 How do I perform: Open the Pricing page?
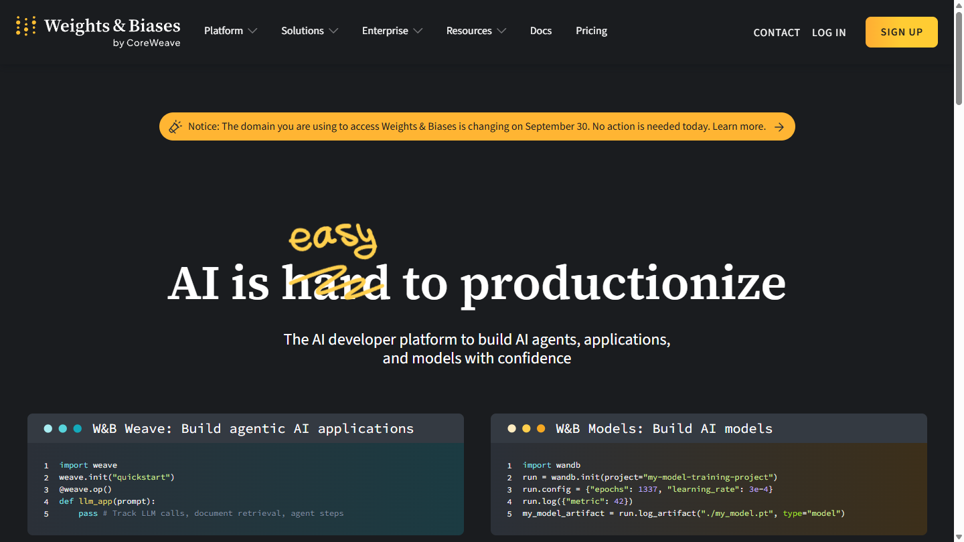tap(591, 31)
